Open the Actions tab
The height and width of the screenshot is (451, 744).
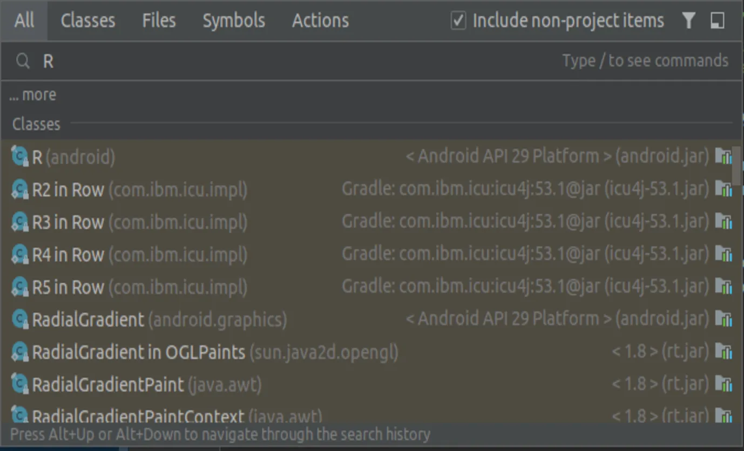pos(320,21)
